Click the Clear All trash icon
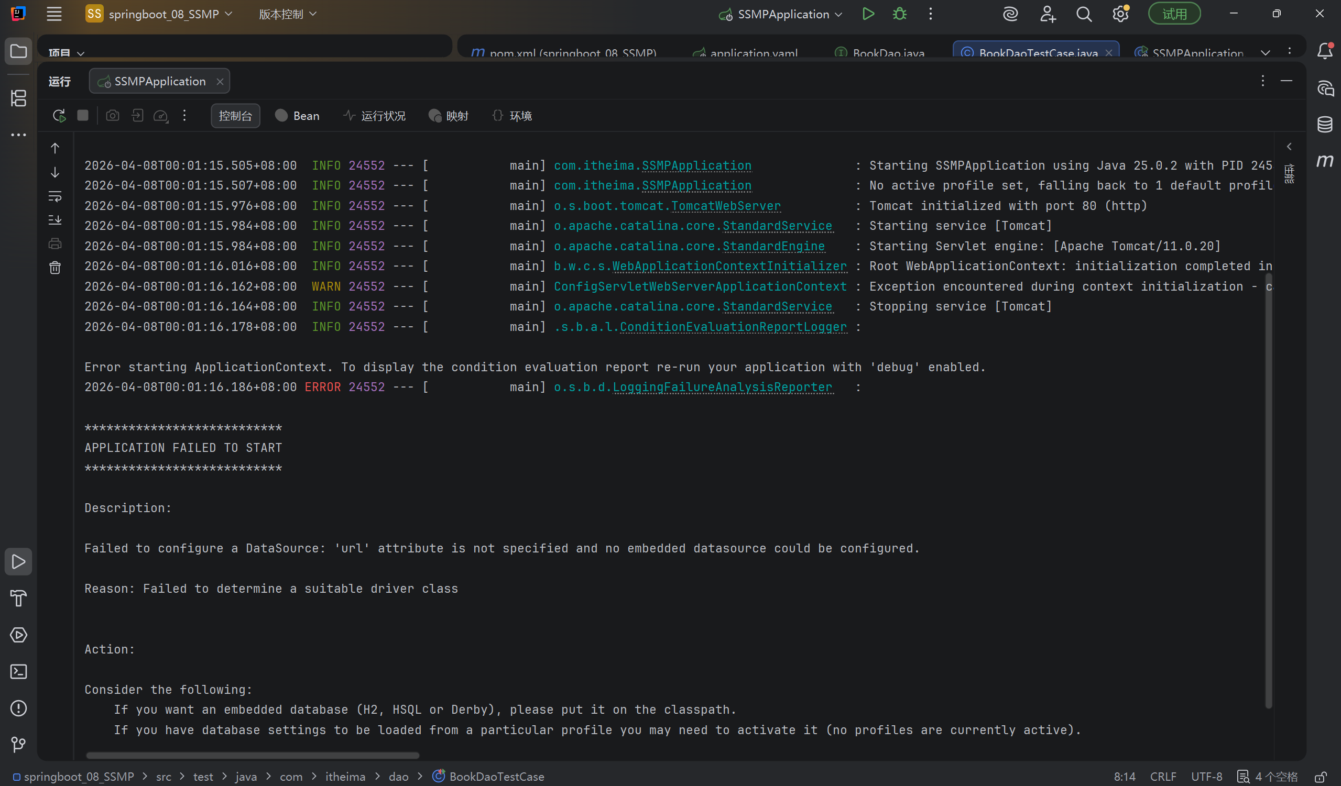Screen dimensions: 1341x786 (x=55, y=268)
